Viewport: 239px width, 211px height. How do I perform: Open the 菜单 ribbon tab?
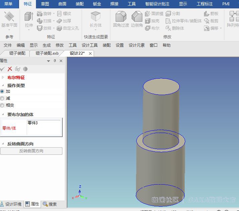tap(8, 4)
